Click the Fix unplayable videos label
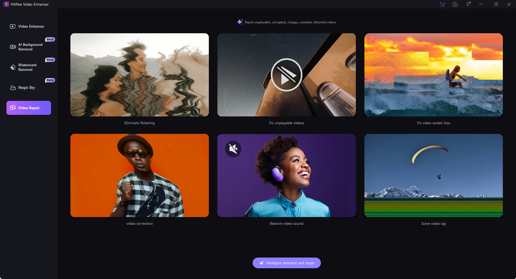516x279 pixels. 286,123
